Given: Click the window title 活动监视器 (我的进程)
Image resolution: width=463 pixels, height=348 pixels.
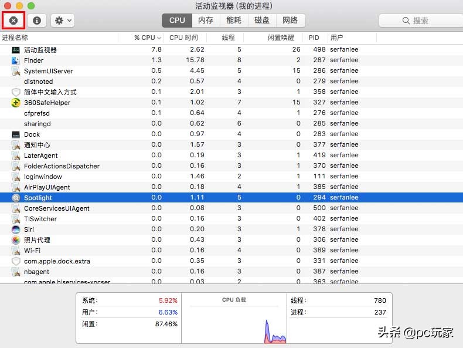Looking at the screenshot, I should pyautogui.click(x=234, y=6).
